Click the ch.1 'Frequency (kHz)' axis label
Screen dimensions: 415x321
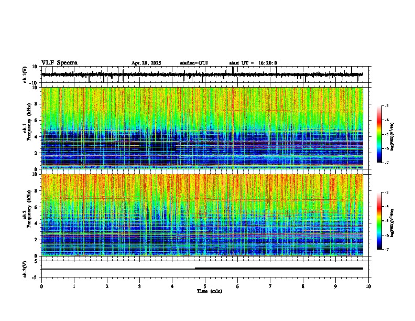tap(29, 122)
